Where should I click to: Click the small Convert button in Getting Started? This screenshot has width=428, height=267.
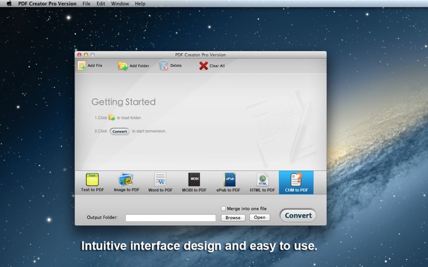coord(119,131)
